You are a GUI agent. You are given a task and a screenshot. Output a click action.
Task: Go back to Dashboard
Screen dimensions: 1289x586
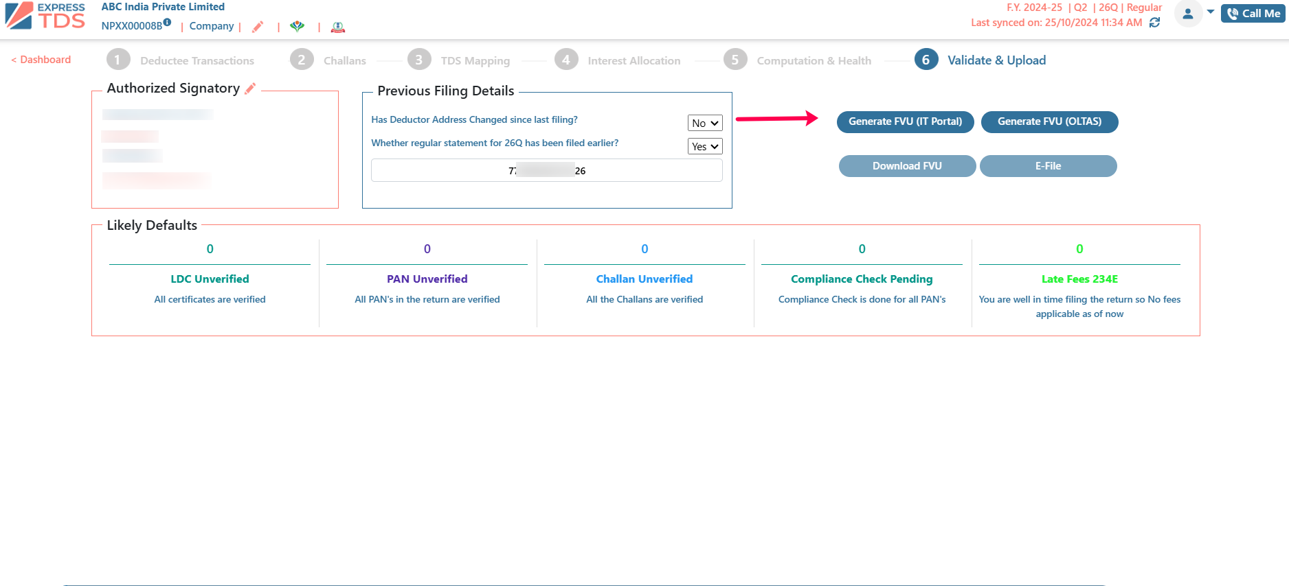coord(41,60)
